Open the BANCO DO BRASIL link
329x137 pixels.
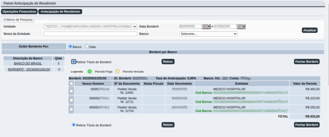click(x=28, y=63)
